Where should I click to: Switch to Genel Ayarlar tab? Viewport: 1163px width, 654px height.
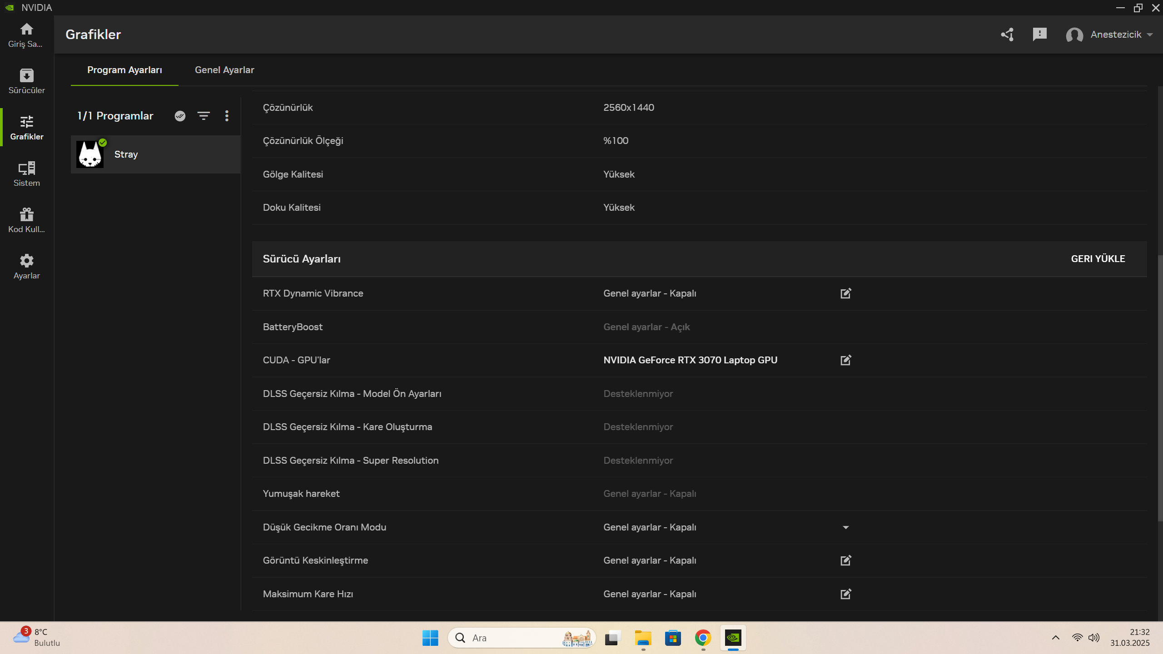click(224, 70)
